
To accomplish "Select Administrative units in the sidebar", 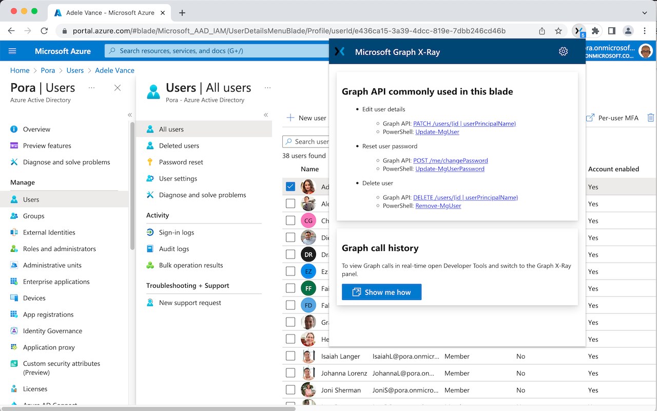I will point(52,265).
